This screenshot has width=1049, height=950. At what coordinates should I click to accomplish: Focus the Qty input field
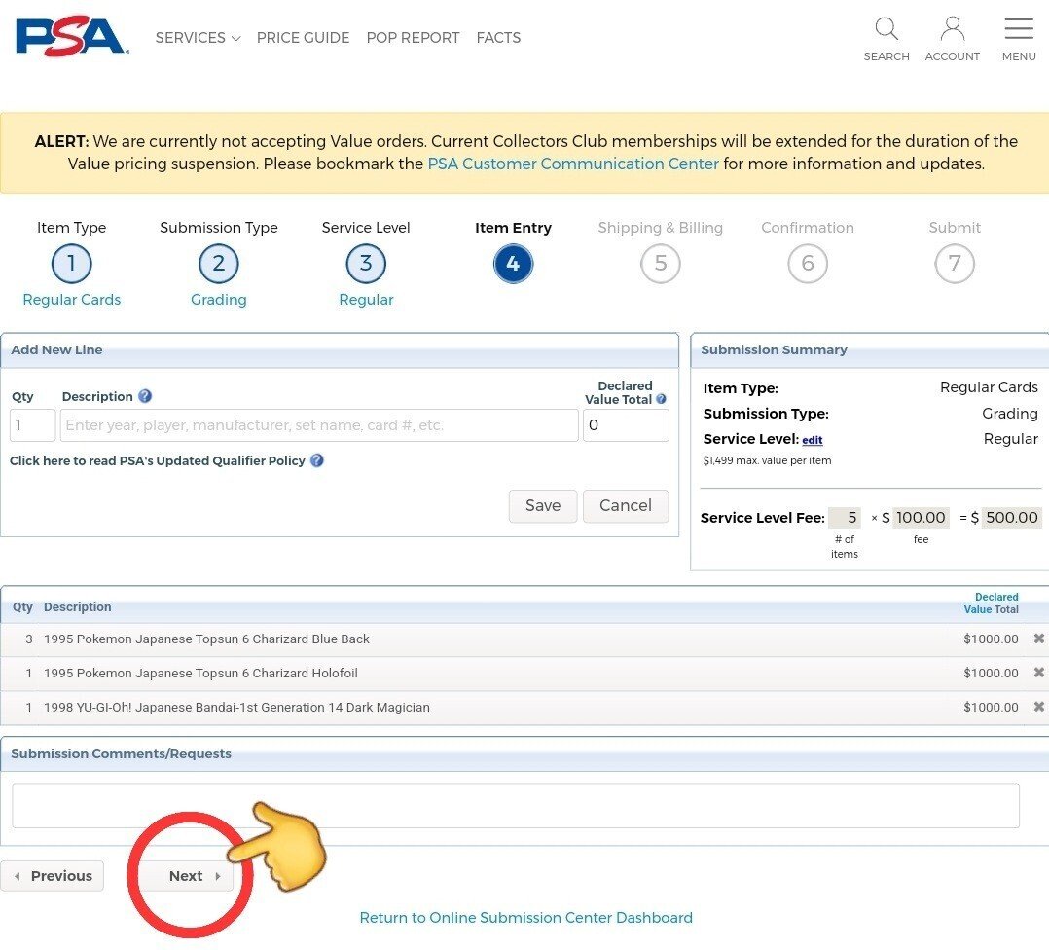point(33,424)
